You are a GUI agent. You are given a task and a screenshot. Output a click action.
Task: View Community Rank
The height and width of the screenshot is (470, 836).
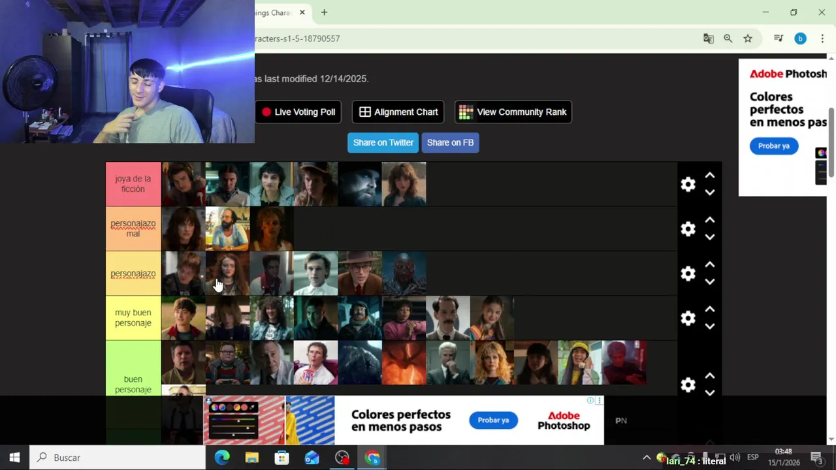click(x=513, y=112)
